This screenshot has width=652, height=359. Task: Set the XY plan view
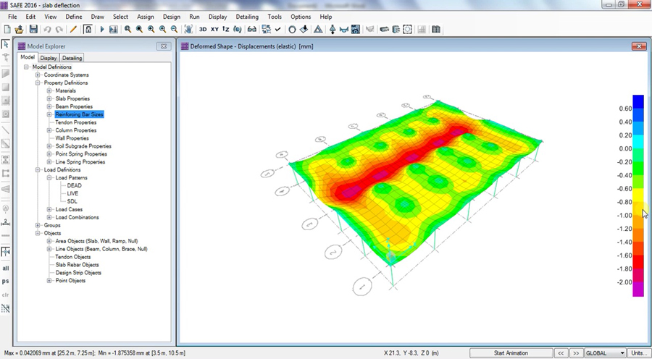pyautogui.click(x=214, y=30)
